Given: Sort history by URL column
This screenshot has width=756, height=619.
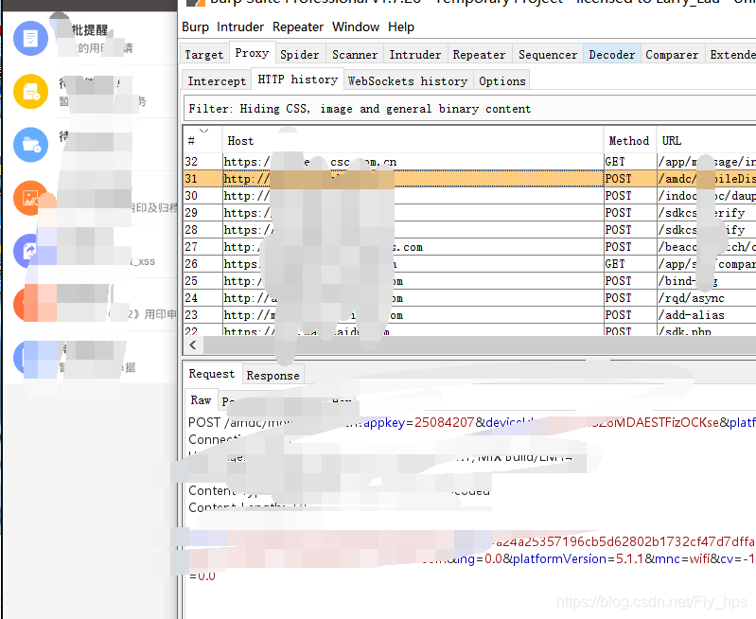Looking at the screenshot, I should click(x=706, y=140).
